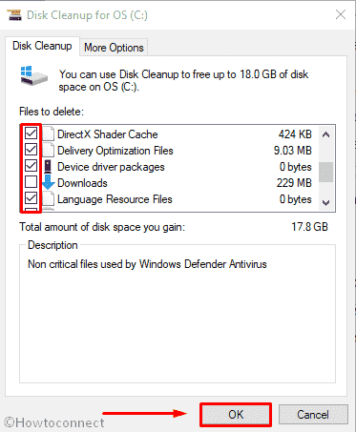Click the Device driver packages icon
356x432 pixels.
coord(48,166)
